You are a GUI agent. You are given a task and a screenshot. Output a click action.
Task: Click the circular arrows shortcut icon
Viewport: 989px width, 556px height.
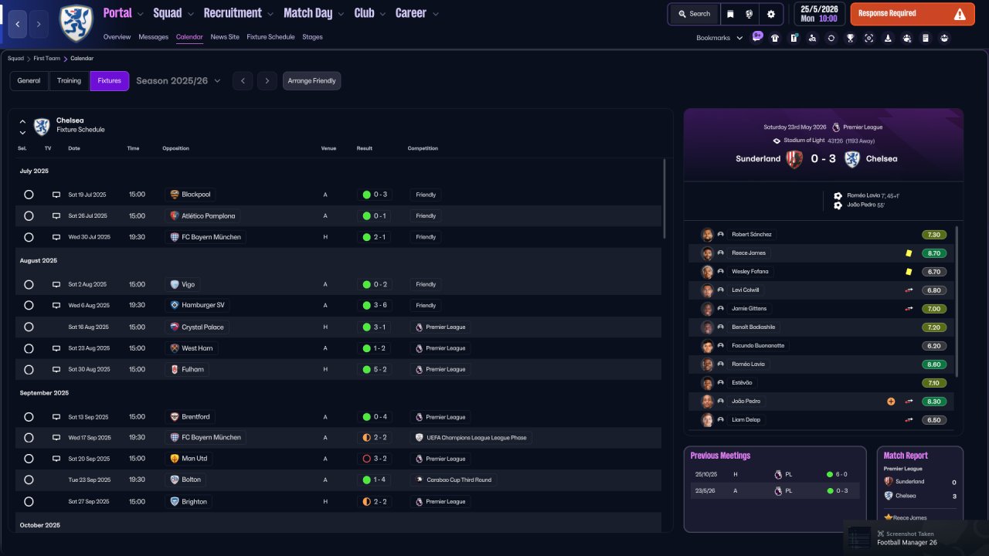pos(831,38)
